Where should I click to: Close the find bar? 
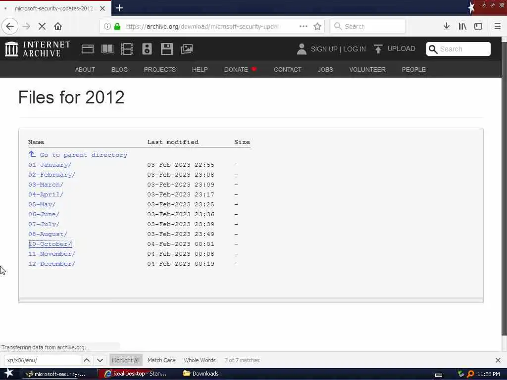(498, 360)
